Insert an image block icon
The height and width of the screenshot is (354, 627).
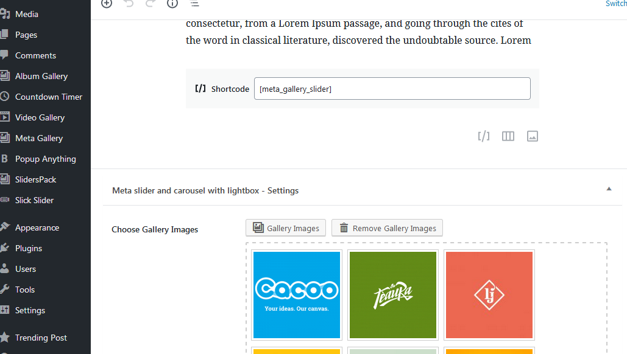click(x=532, y=136)
